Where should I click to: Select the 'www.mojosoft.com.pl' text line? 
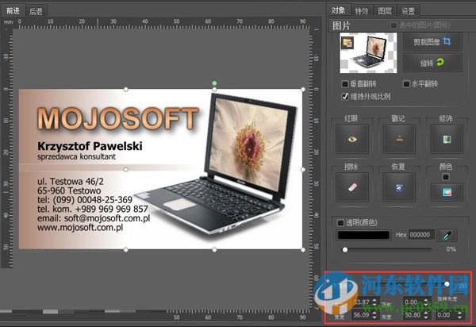point(80,228)
